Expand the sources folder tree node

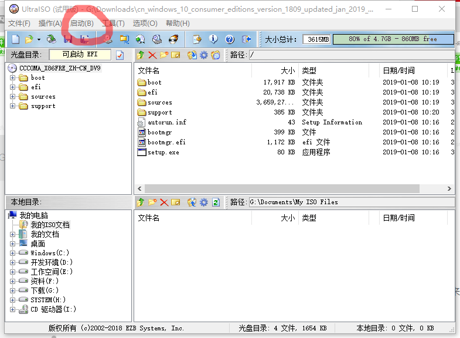13,97
